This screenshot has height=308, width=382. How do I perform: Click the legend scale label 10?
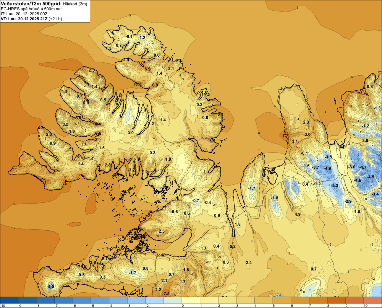[x=366, y=306]
